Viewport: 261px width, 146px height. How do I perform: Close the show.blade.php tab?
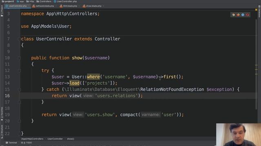coord(103,6)
